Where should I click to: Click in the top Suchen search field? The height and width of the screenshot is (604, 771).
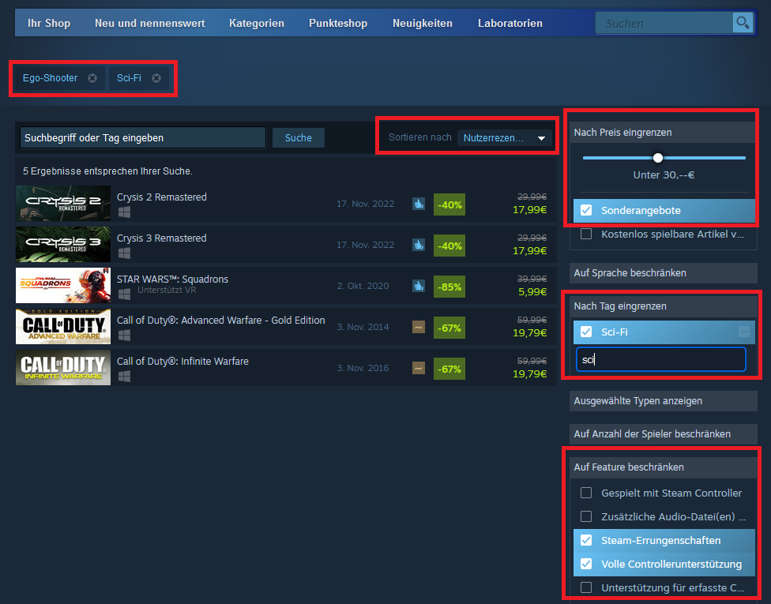[664, 23]
